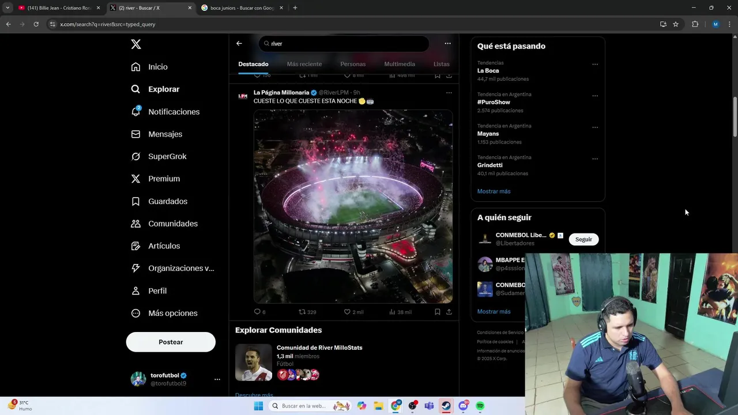This screenshot has width=738, height=415.
Task: Open Mayans trend options
Action: click(x=595, y=127)
